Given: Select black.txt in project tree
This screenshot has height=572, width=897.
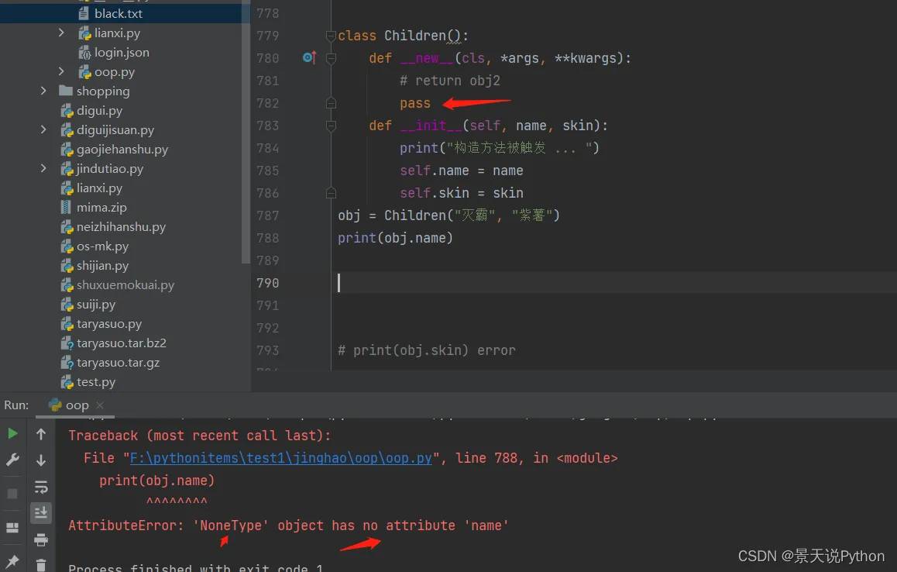Looking at the screenshot, I should (118, 14).
